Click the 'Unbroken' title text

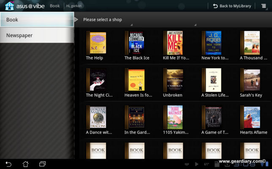click(x=173, y=95)
